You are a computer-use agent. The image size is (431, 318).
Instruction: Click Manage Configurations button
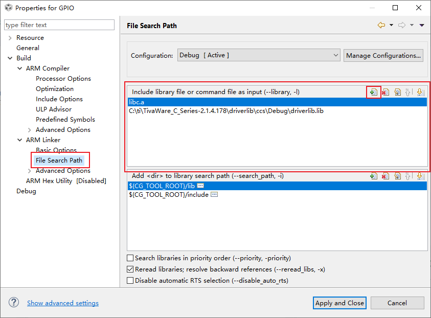click(383, 55)
